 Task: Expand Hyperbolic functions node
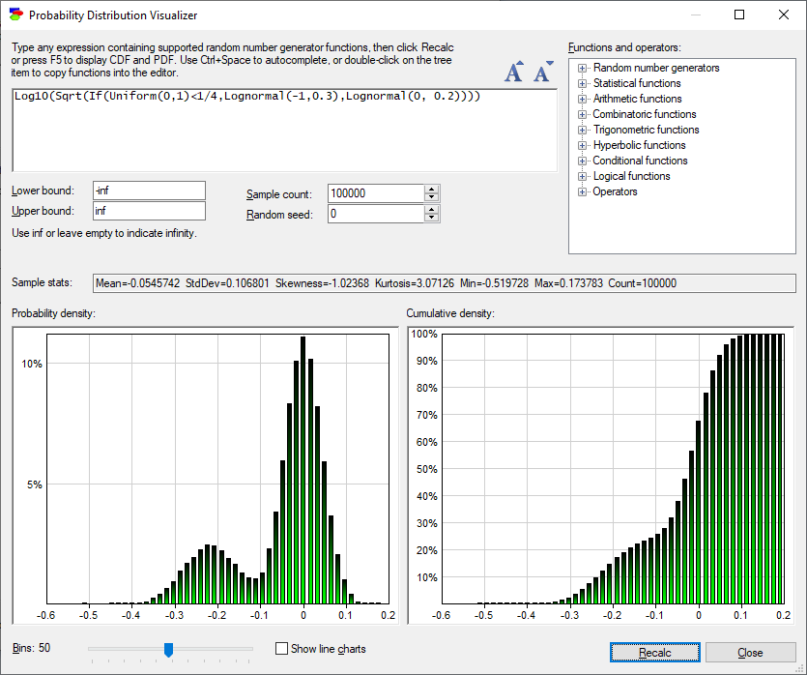click(582, 145)
